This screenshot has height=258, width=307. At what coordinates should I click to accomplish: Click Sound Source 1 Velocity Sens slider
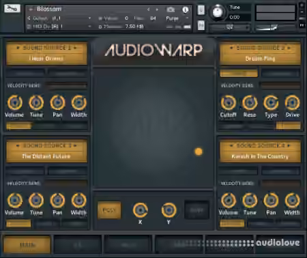66,85
